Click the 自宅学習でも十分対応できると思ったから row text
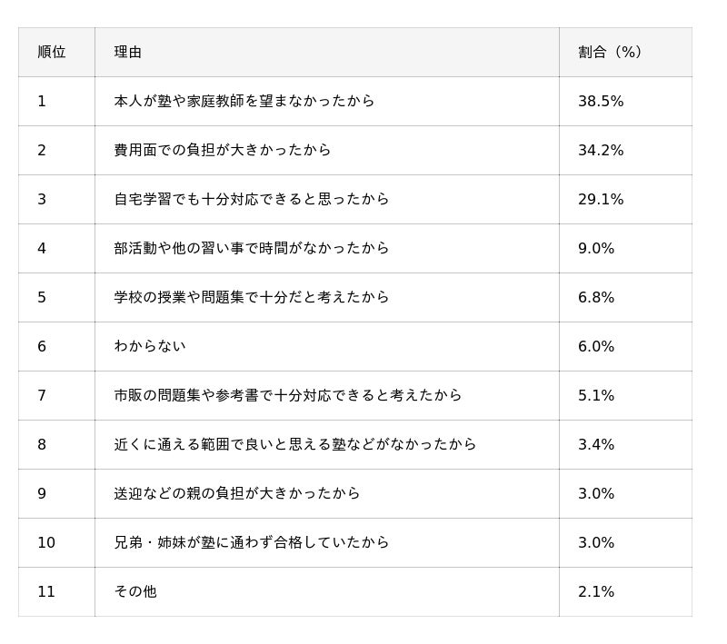This screenshot has width=727, height=644. tap(251, 200)
